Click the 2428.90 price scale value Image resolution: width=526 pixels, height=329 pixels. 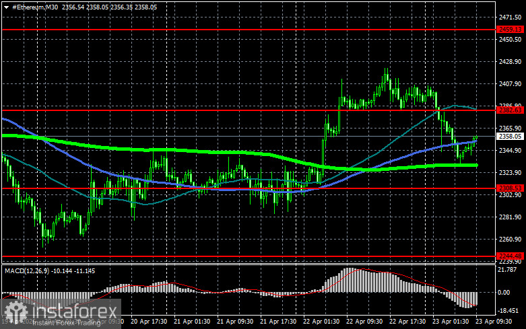[x=511, y=62]
